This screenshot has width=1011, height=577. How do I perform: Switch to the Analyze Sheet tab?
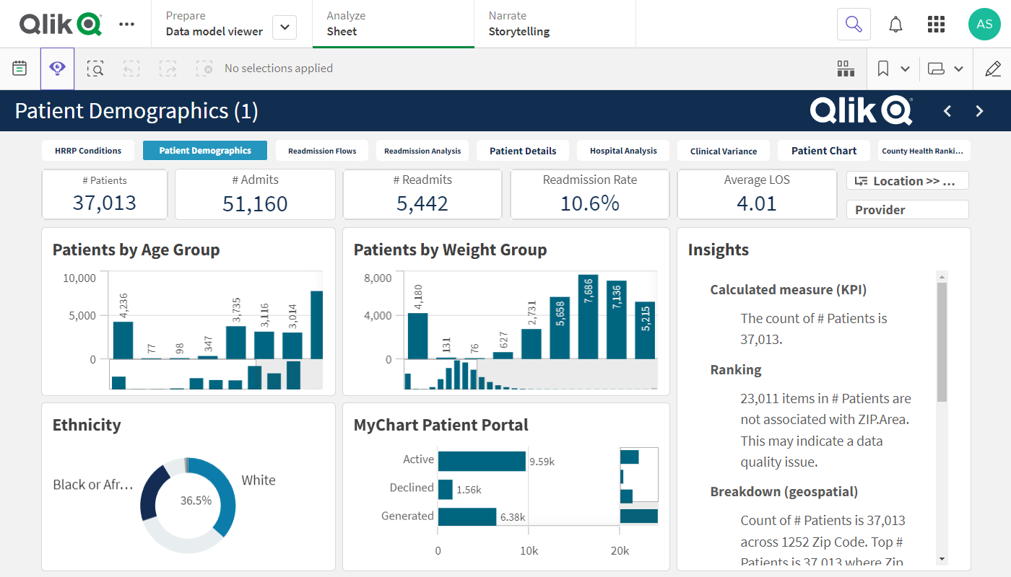click(393, 24)
